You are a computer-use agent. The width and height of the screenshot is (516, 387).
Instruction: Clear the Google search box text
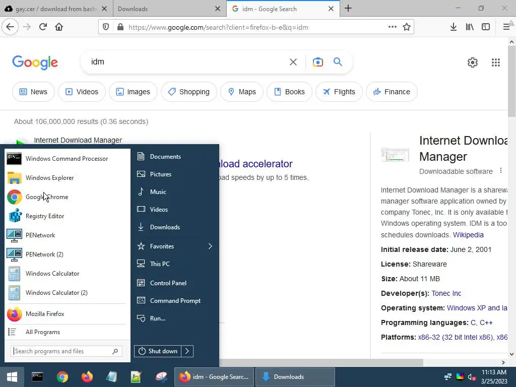(293, 62)
